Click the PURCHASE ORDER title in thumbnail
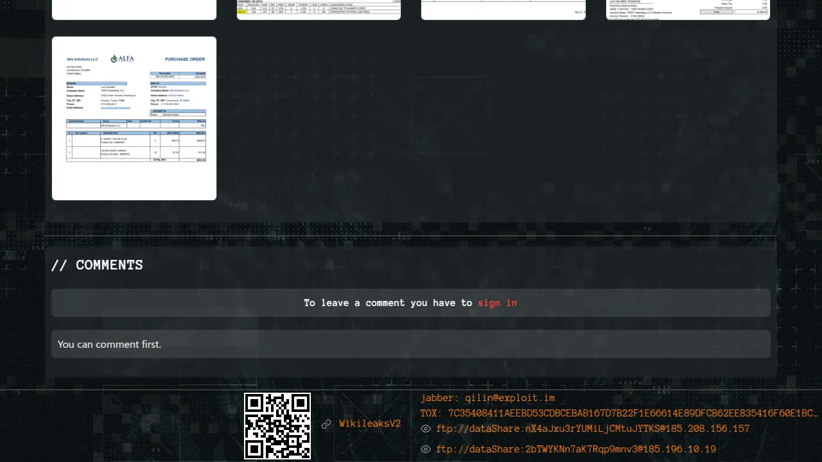The width and height of the screenshot is (822, 462). (184, 59)
